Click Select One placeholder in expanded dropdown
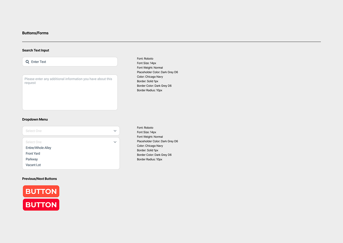Viewport: 343px width, 243px height. point(34,142)
